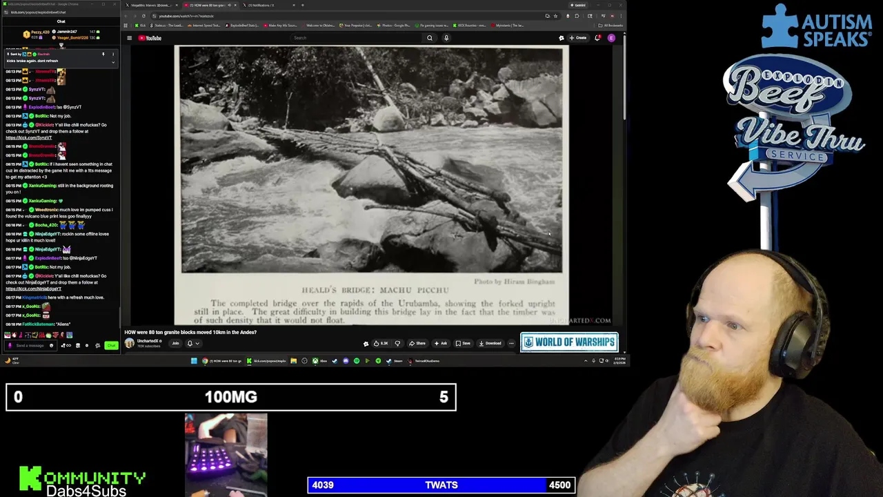883x497 pixels.
Task: Open the UnchartedX channel name link
Action: click(149, 341)
